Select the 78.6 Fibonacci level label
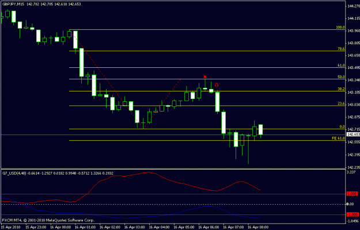 click(341, 49)
